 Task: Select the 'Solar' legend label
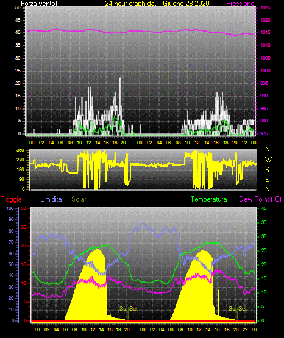tap(79, 199)
